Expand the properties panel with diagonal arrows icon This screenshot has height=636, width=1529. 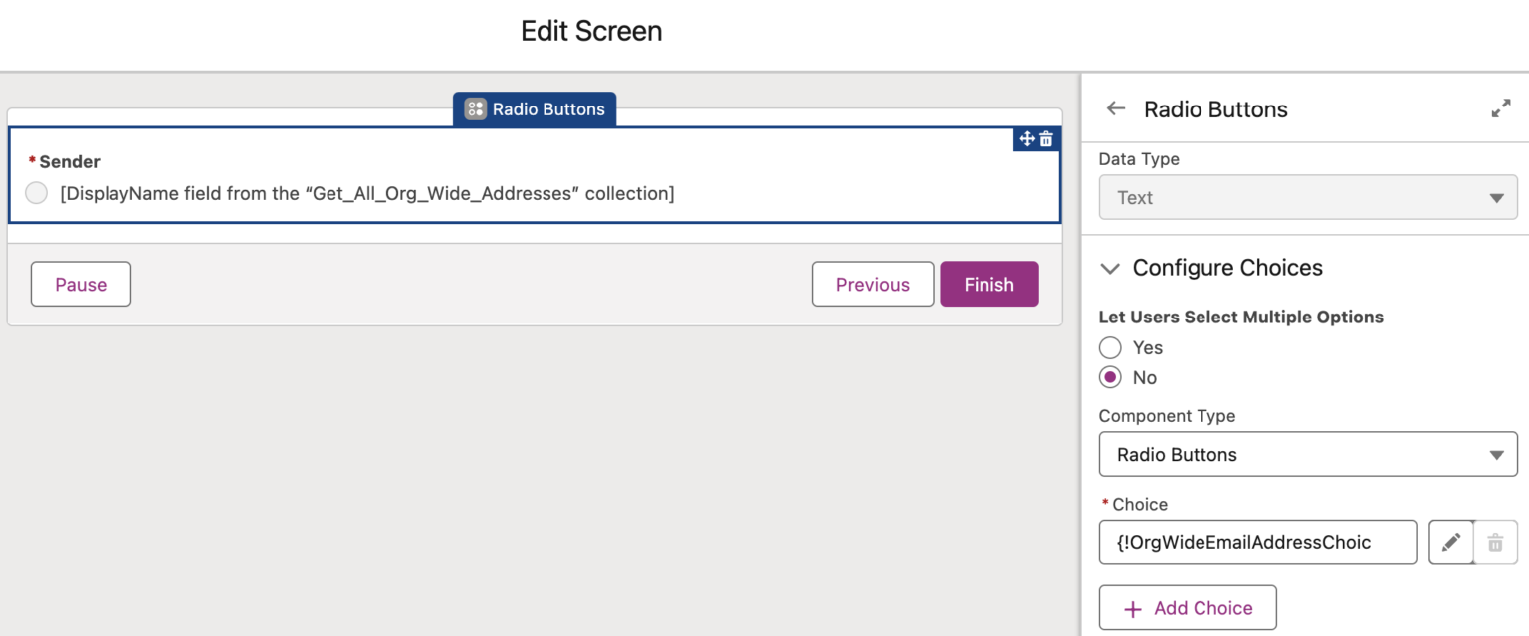click(x=1501, y=109)
